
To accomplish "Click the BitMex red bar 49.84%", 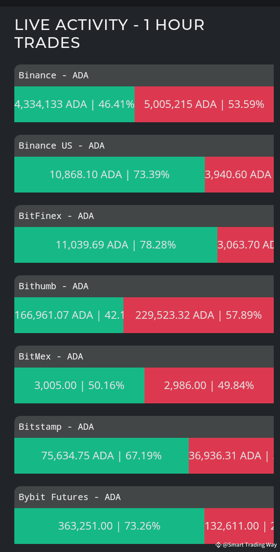I will coord(209,385).
